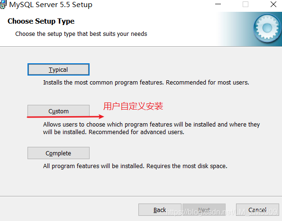
Task: Click the red Chinese annotation 用户自定义安装
Action: pos(133,106)
